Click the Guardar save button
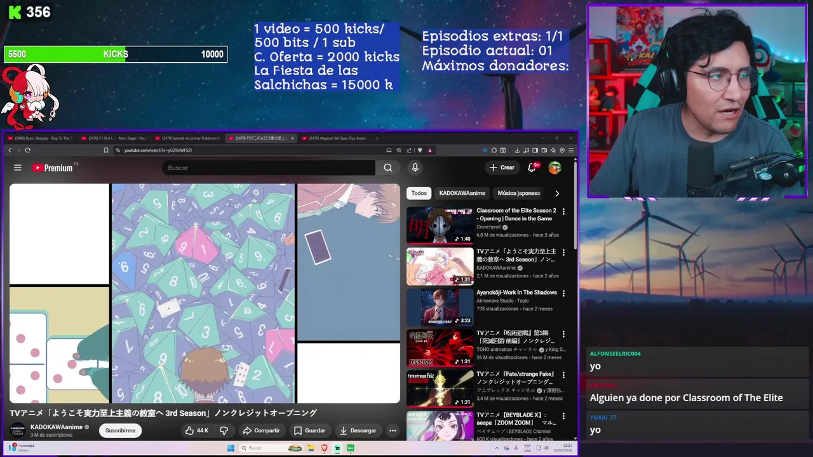 [309, 430]
